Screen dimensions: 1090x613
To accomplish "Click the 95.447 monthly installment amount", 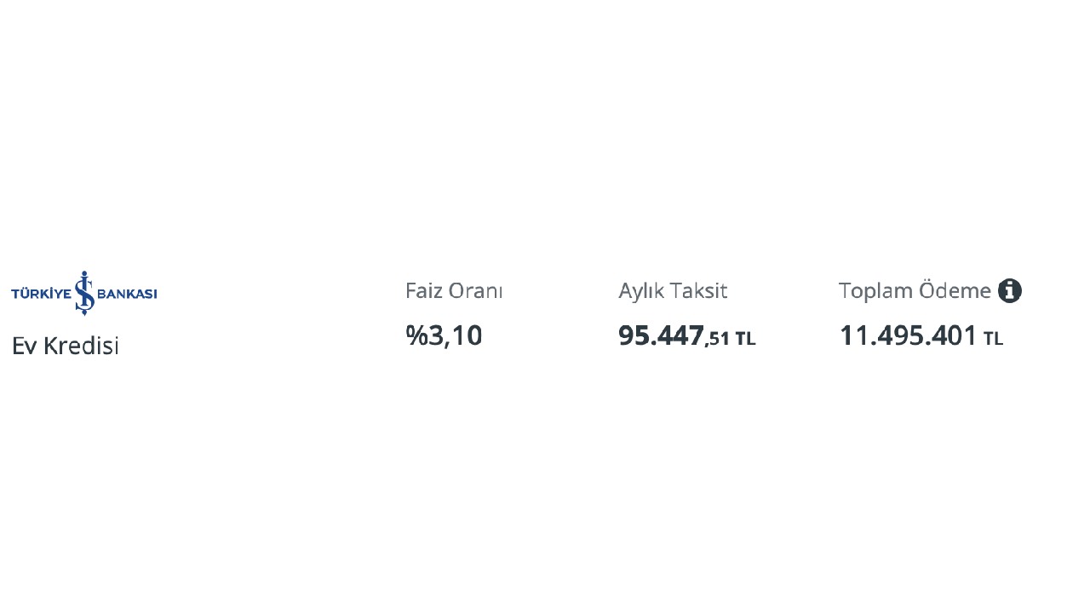I will pos(661,335).
